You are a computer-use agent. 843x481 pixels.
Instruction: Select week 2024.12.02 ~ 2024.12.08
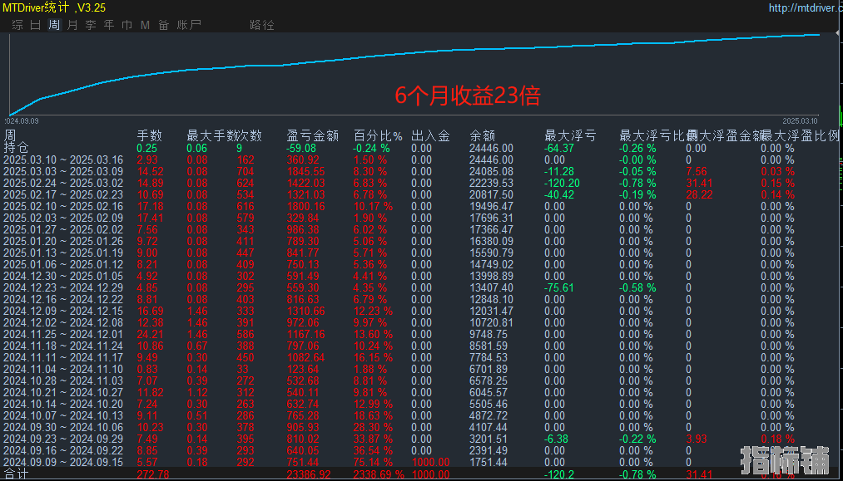pos(63,322)
